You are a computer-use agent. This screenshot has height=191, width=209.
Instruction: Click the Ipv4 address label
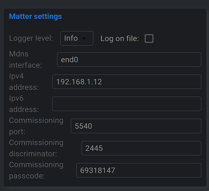coord(24,82)
